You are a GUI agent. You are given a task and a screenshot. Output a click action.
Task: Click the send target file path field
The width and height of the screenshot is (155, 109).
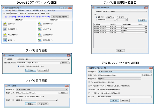(39, 63)
